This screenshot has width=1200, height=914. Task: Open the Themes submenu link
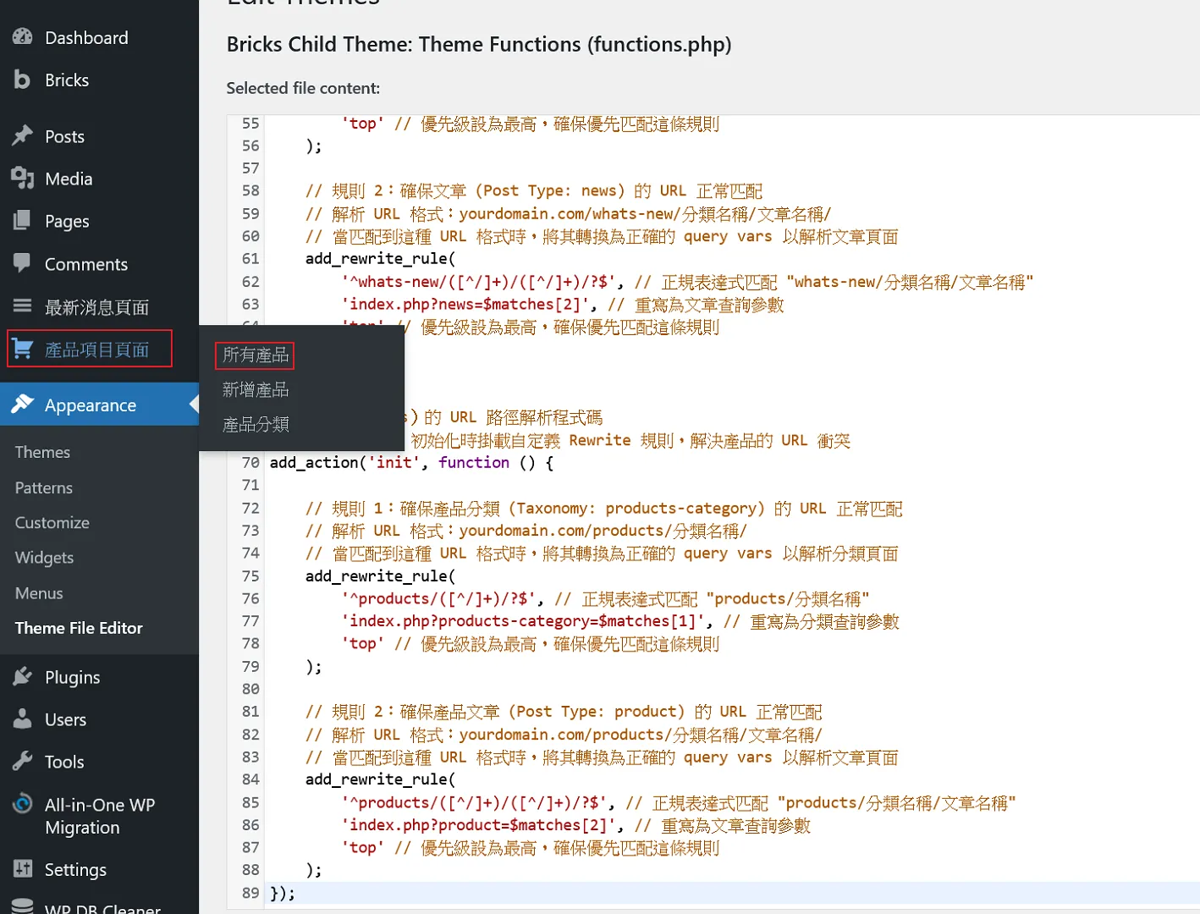42,452
